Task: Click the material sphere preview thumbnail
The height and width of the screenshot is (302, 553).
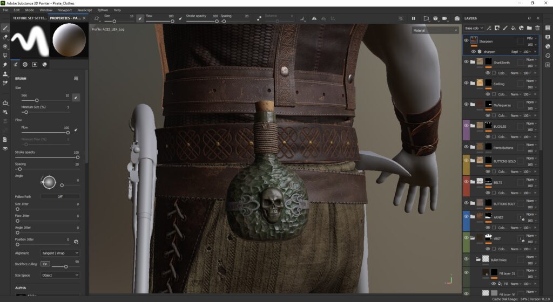Action: click(x=69, y=40)
